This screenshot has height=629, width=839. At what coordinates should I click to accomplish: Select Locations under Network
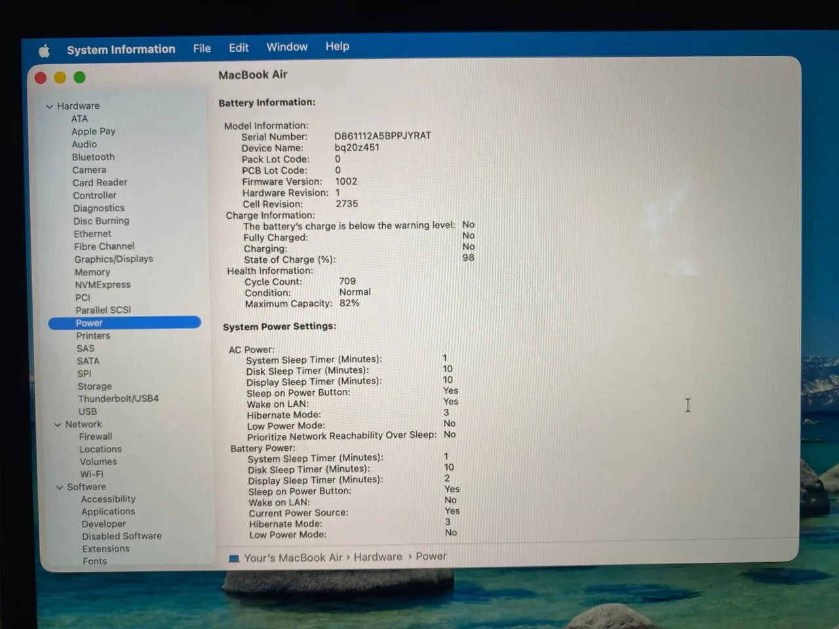(x=100, y=449)
